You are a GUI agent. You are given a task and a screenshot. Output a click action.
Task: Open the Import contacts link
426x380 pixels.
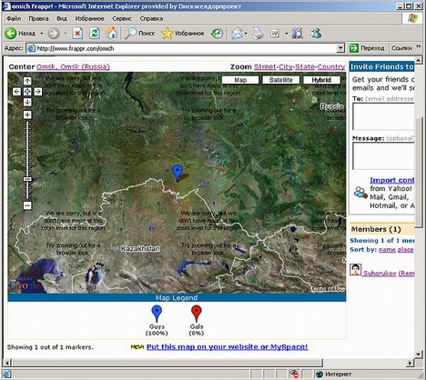pyautogui.click(x=392, y=180)
